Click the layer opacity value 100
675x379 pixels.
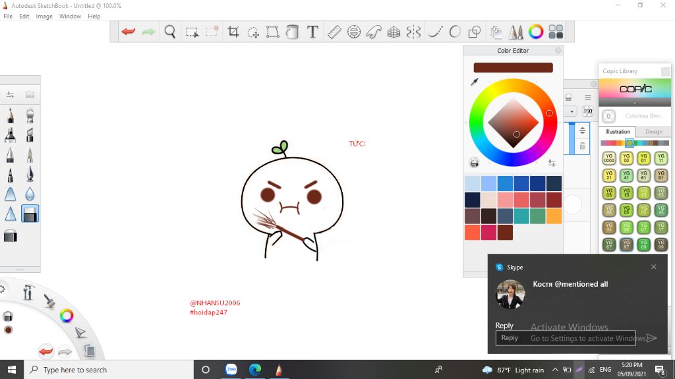(587, 111)
